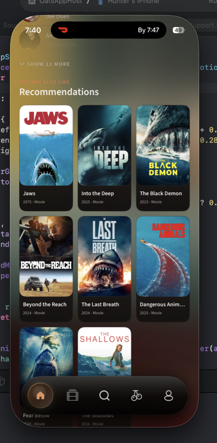
Task: Click the '2023 - Movie' label
Action: (x=151, y=202)
